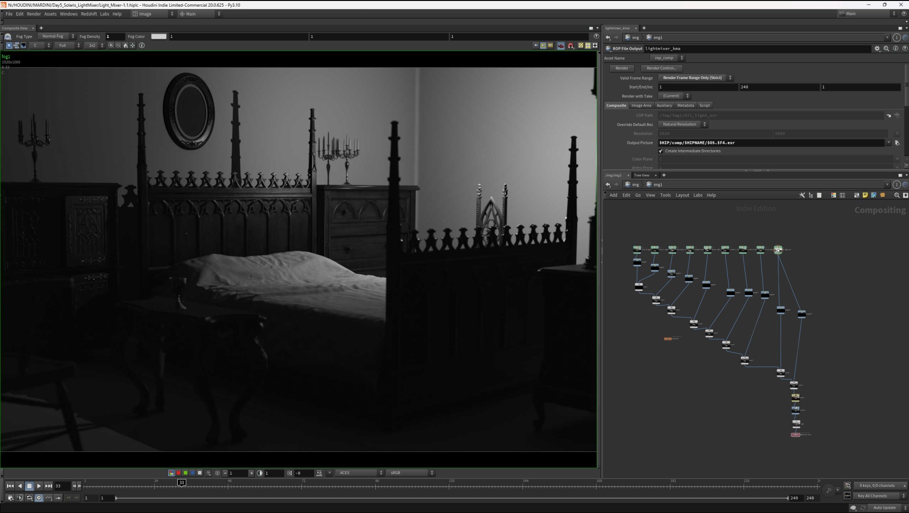The width and height of the screenshot is (909, 513).
Task: Click the node shapes palette icon
Action: pyautogui.click(x=842, y=195)
